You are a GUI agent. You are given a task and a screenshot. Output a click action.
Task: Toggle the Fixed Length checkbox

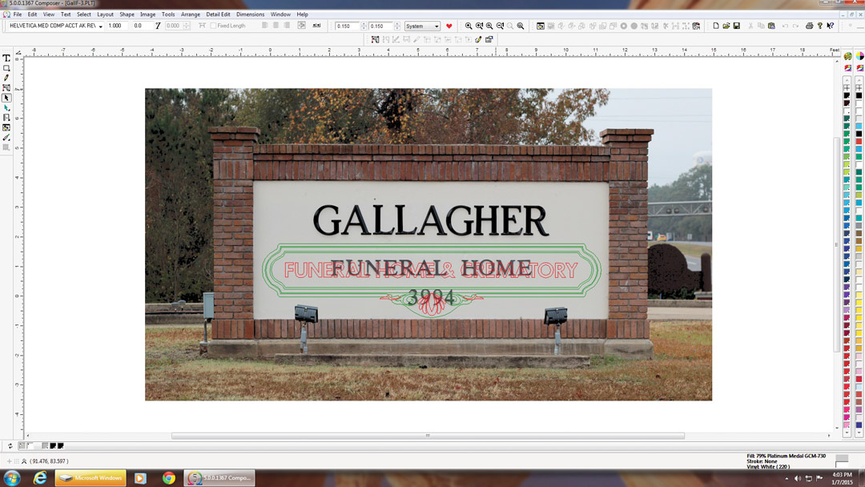[213, 26]
